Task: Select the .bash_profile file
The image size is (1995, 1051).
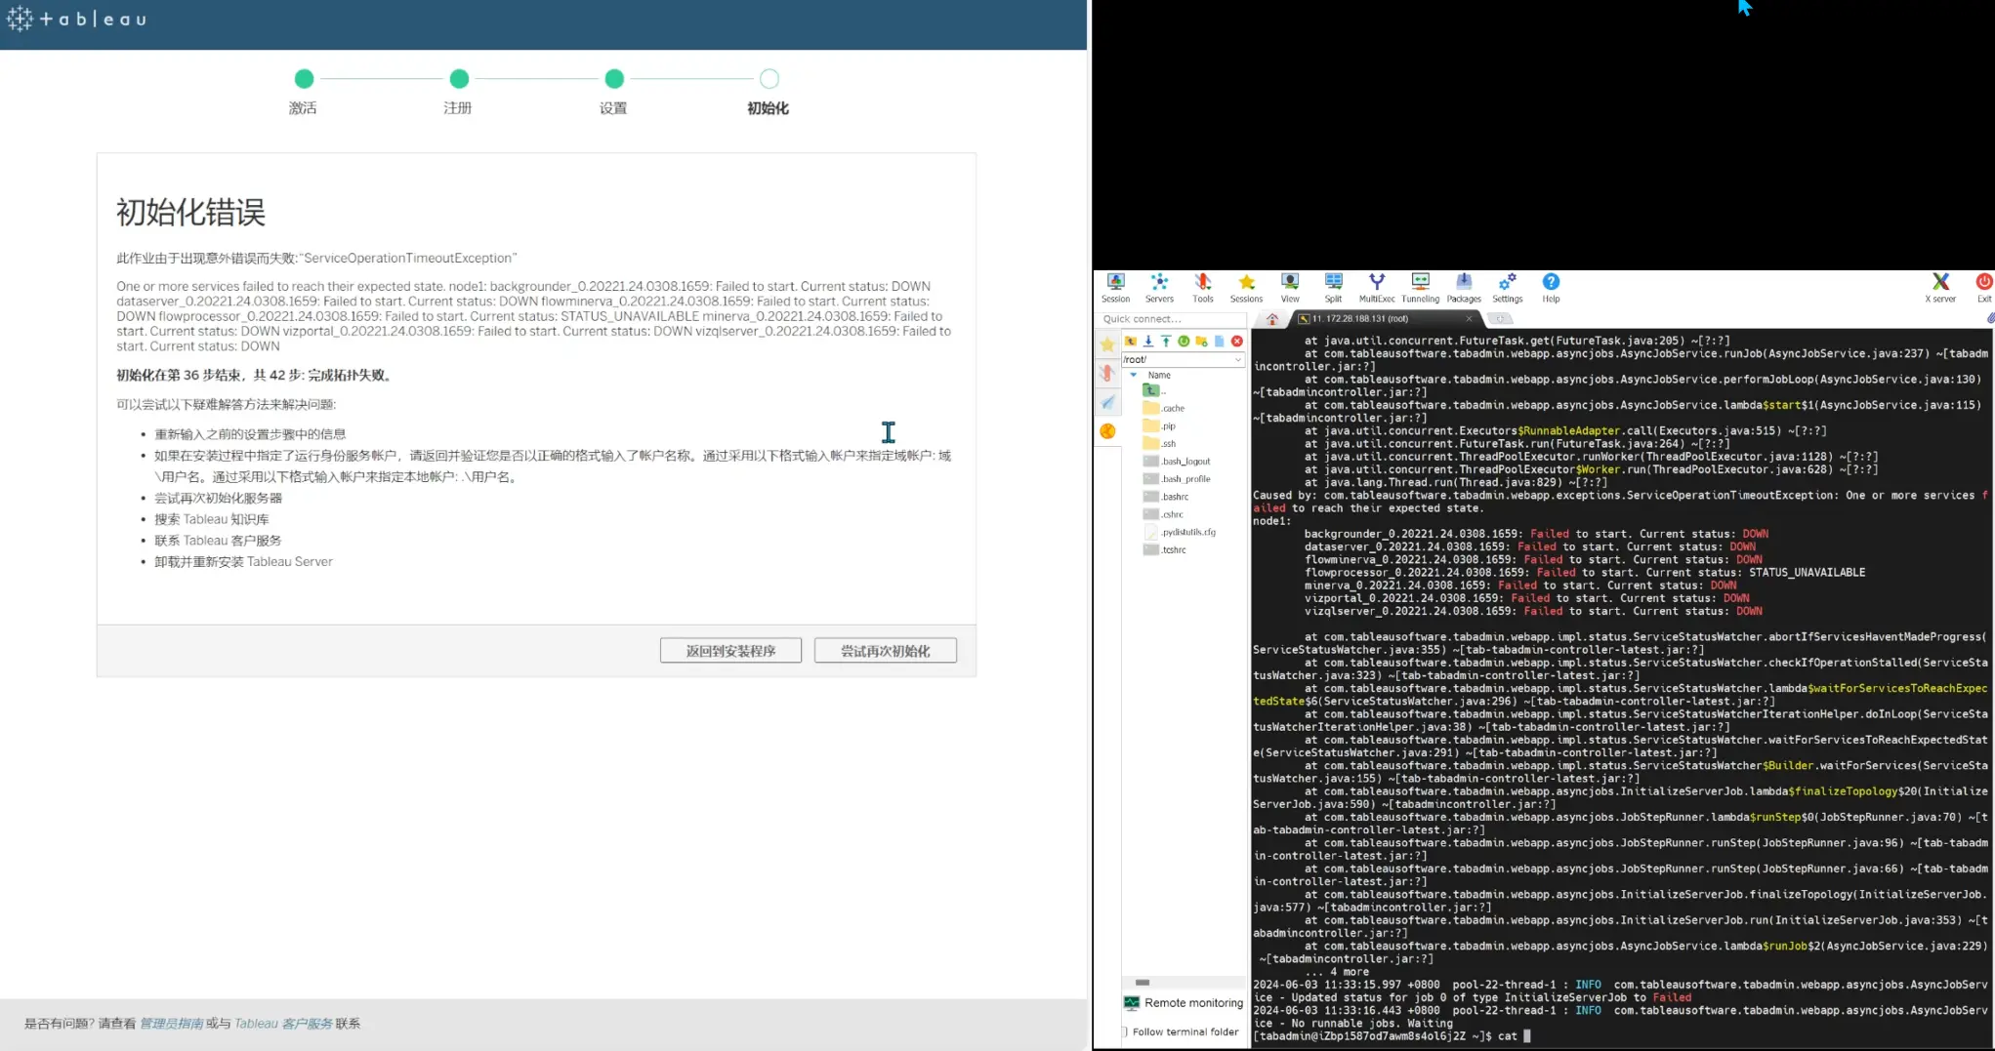Action: point(1177,478)
